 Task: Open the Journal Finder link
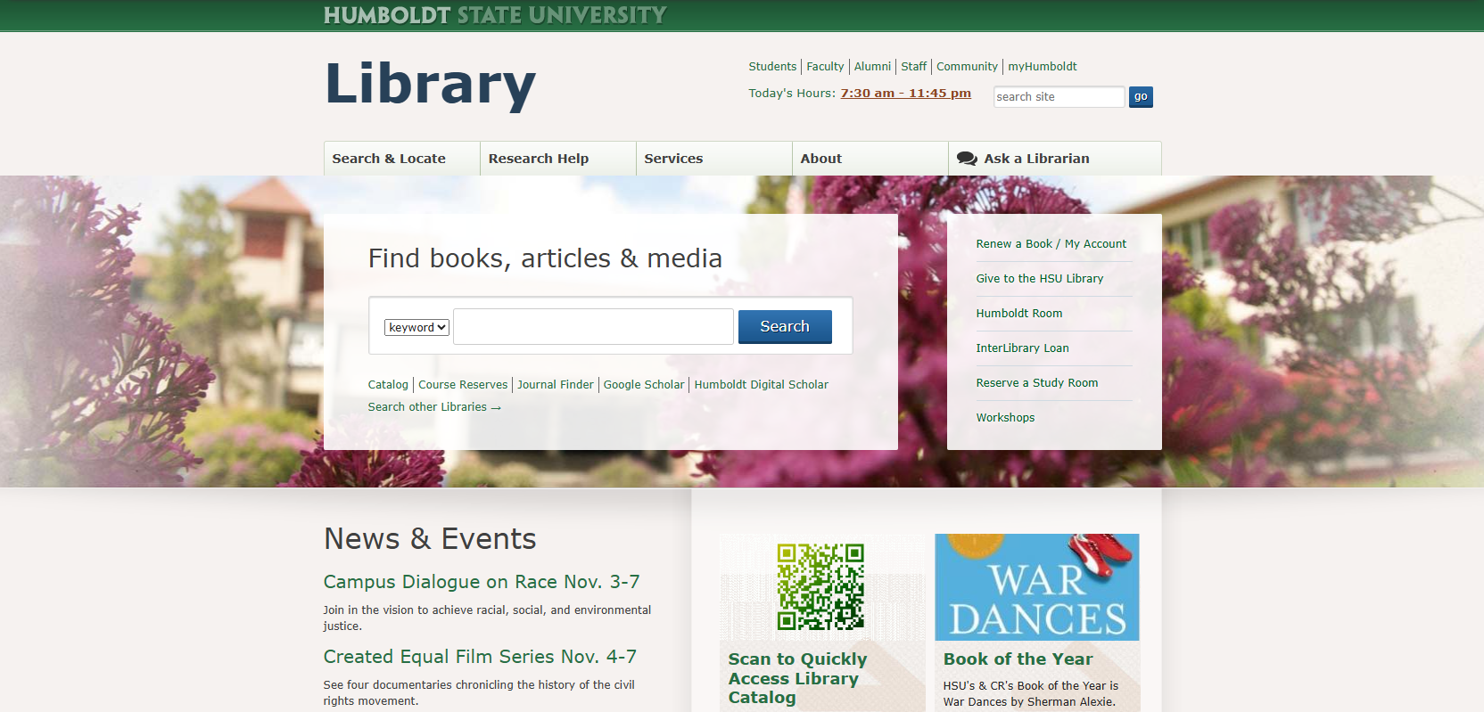[555, 384]
